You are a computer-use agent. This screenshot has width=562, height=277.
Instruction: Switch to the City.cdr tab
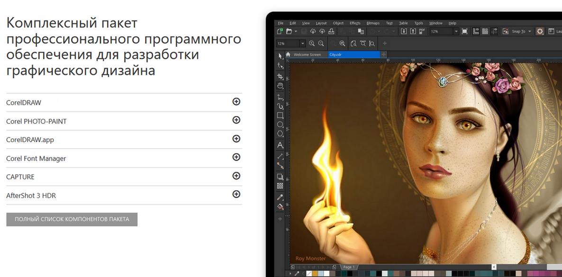click(x=354, y=55)
